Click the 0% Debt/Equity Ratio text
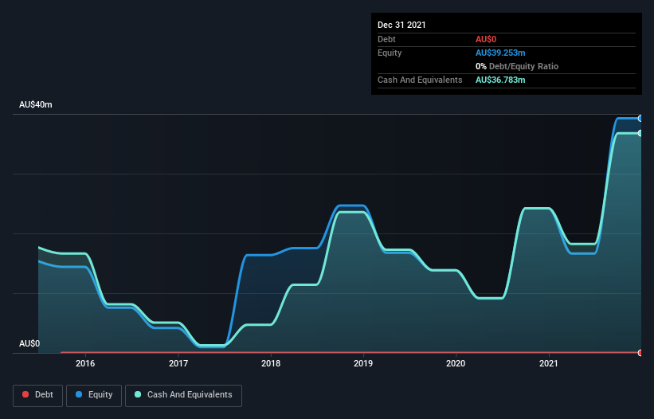The height and width of the screenshot is (419, 654). point(517,66)
